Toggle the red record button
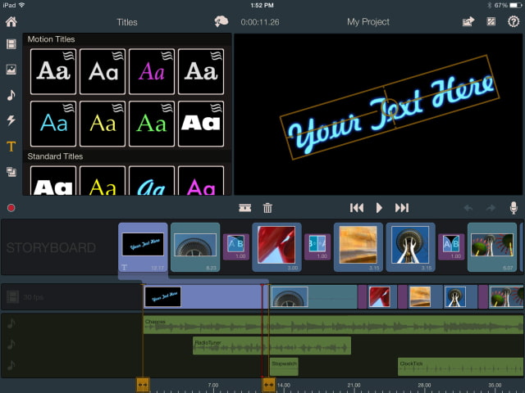 (x=11, y=208)
